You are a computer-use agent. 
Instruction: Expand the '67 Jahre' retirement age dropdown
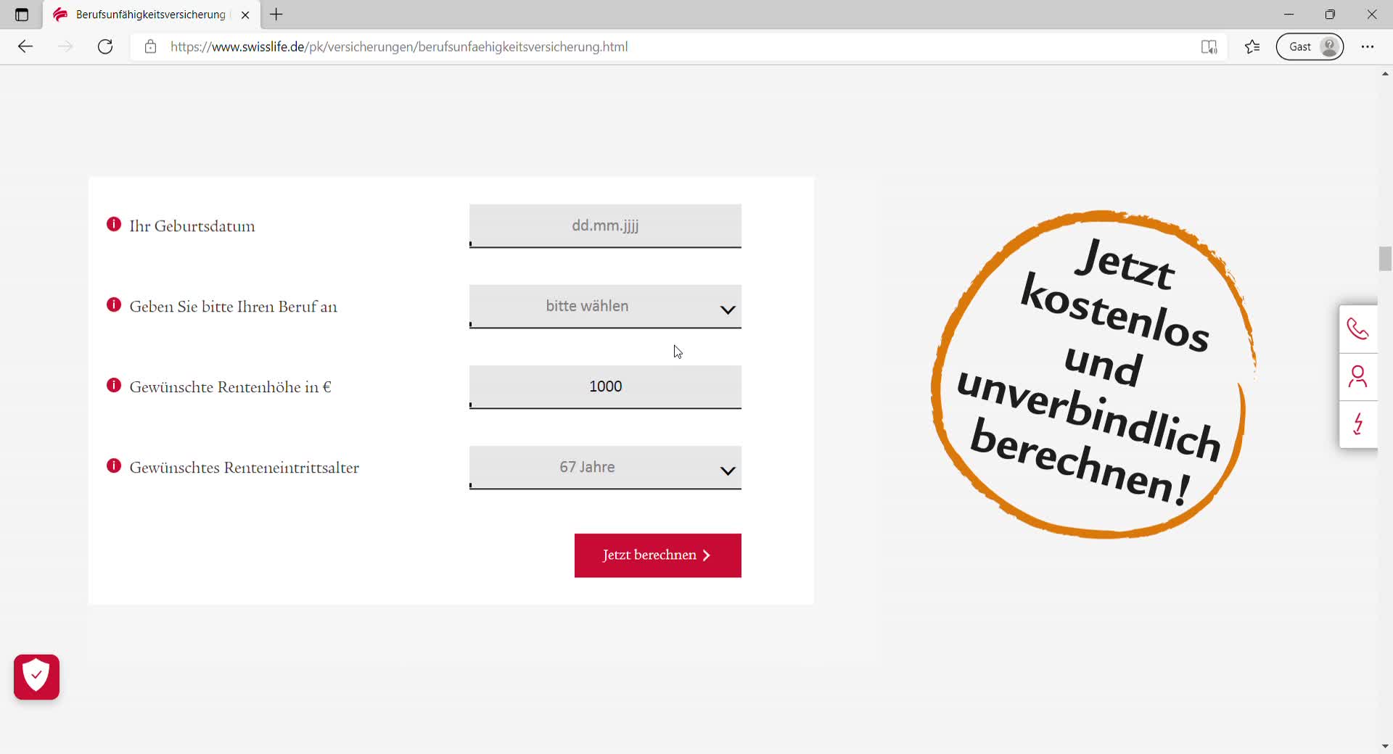[x=605, y=468]
